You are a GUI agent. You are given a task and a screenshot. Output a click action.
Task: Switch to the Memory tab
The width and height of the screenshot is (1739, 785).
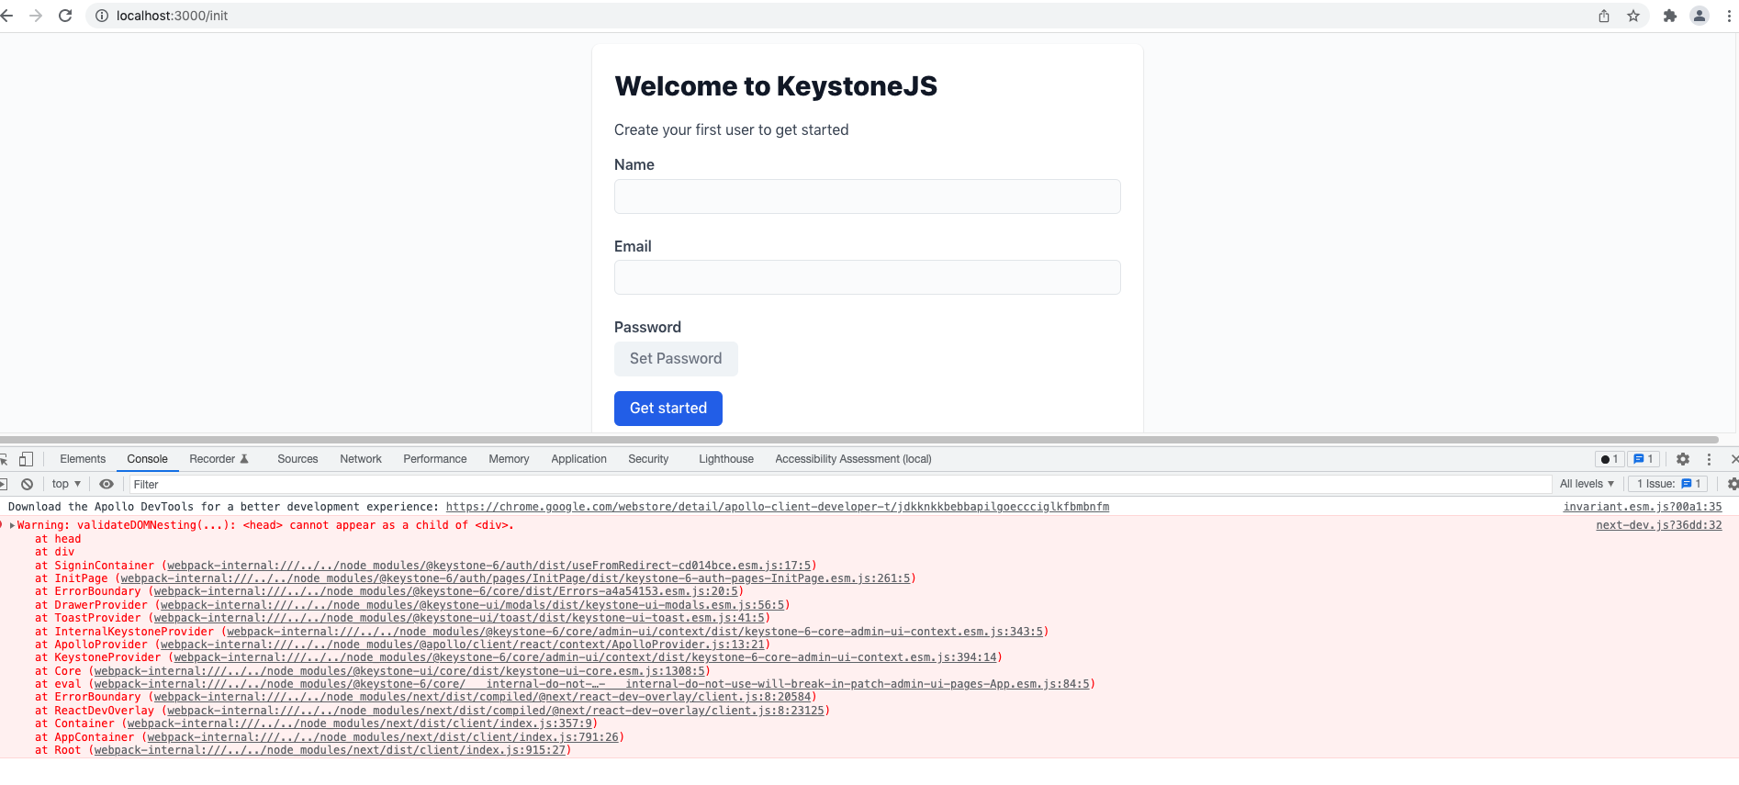(x=509, y=459)
